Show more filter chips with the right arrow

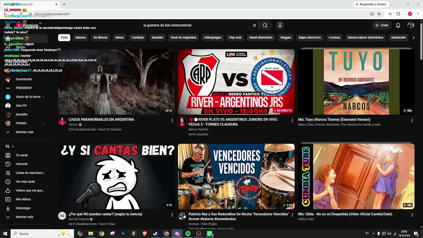click(x=413, y=38)
